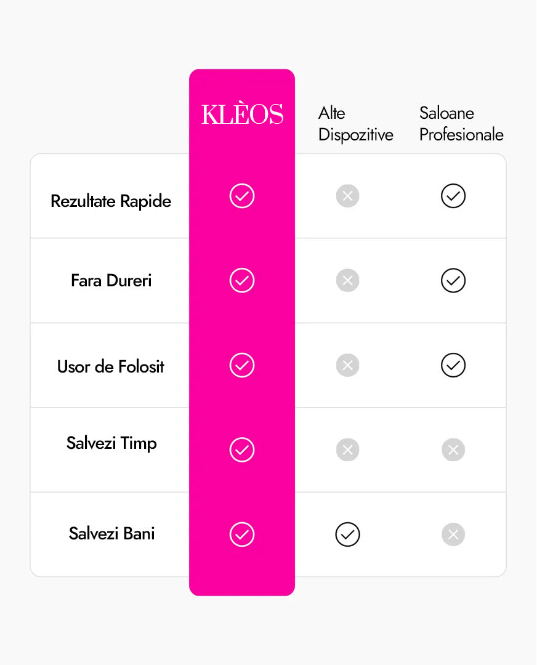Screen dimensions: 537x665
Task: Click KLÈOS checkmark for Usor de Folosit
Action: click(x=242, y=366)
